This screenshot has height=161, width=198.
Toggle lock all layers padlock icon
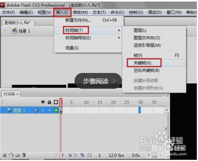[x=49, y=102]
